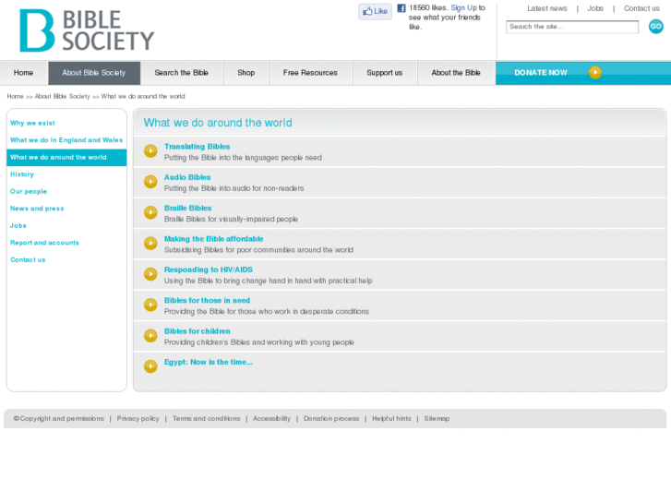Click the Facebook Like button
The image size is (671, 503).
[x=375, y=12]
